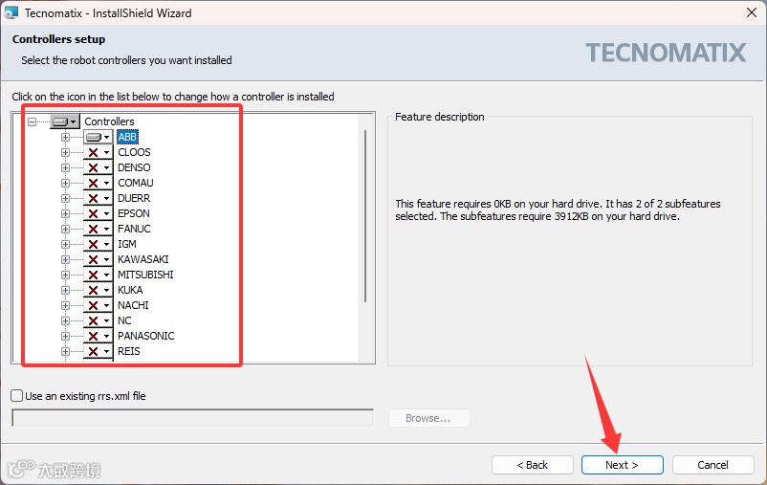767x485 pixels.
Task: Select the FANUC controller label
Action: 134,229
